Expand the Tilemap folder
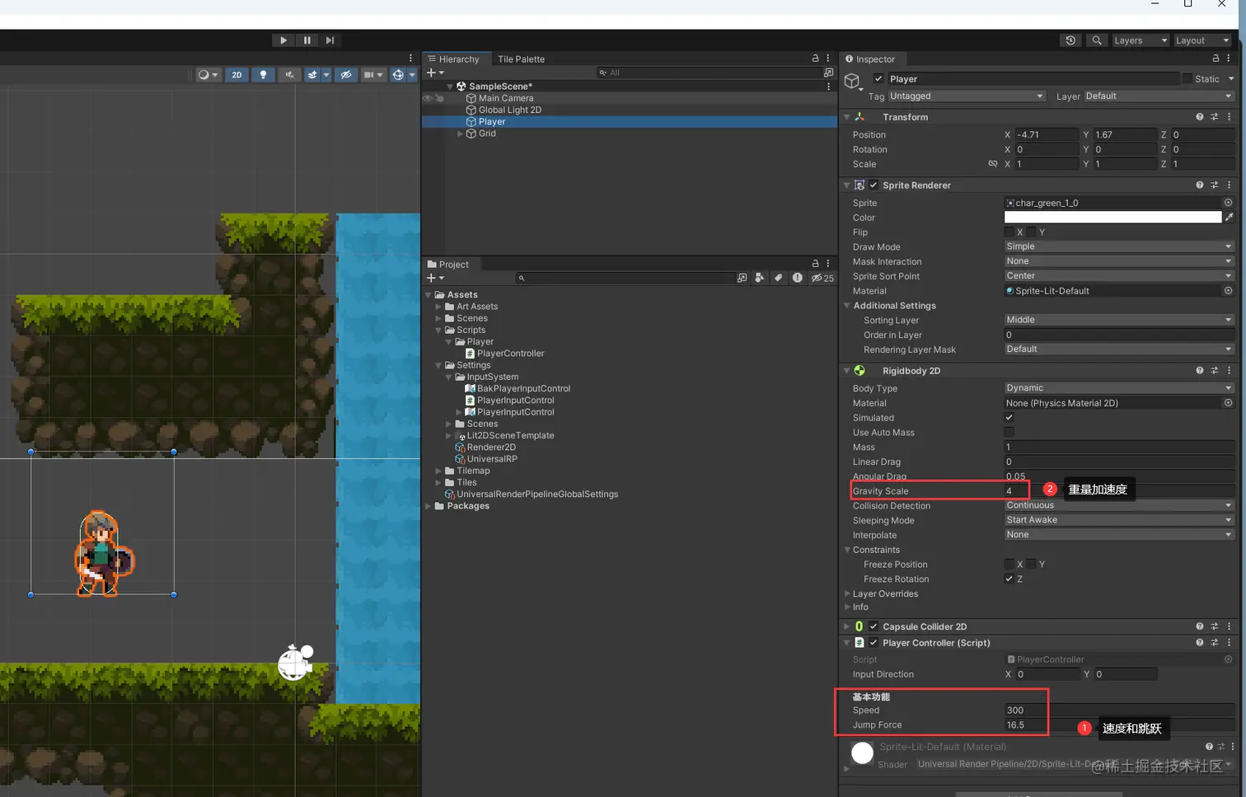The height and width of the screenshot is (797, 1246). coord(438,471)
